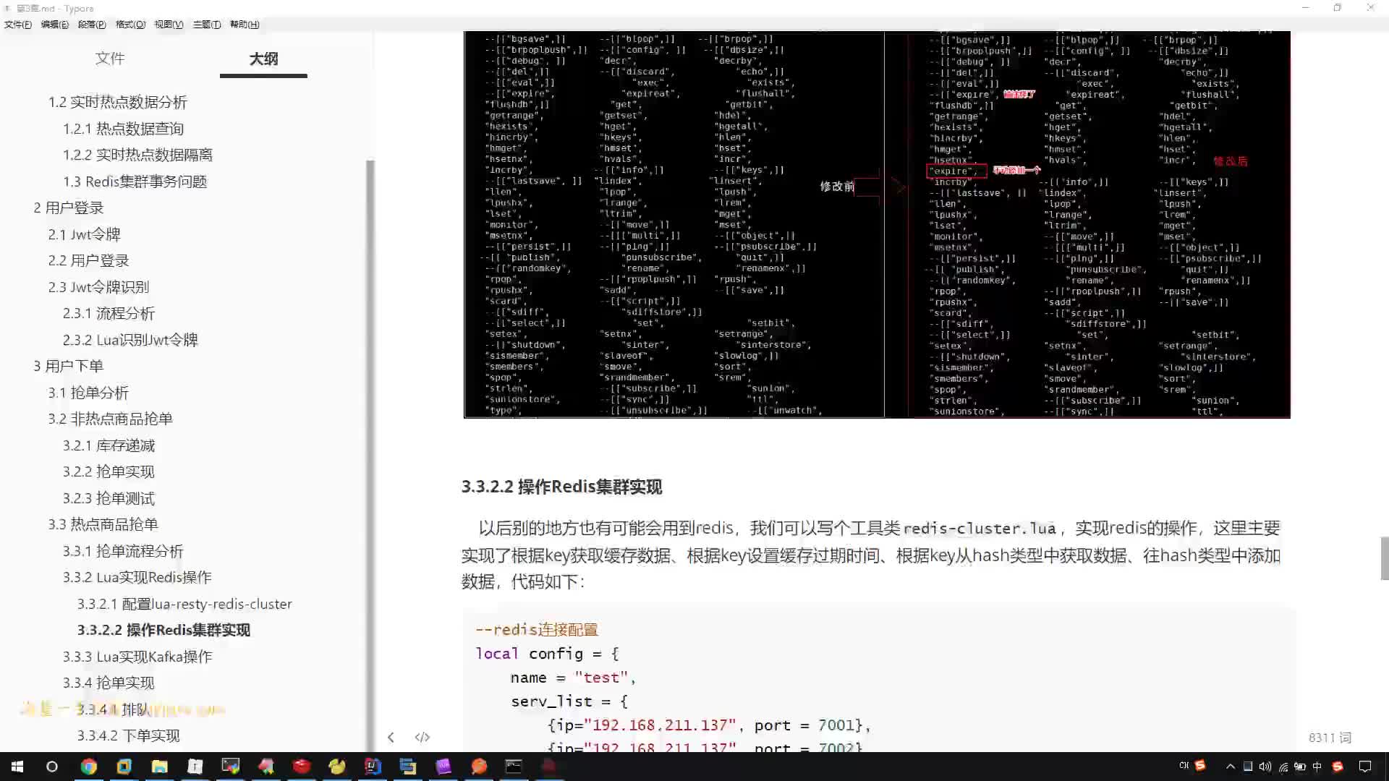Collapse sidebar with the left-arrow icon

coord(391,737)
